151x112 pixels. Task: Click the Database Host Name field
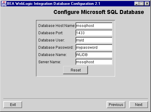(94, 26)
